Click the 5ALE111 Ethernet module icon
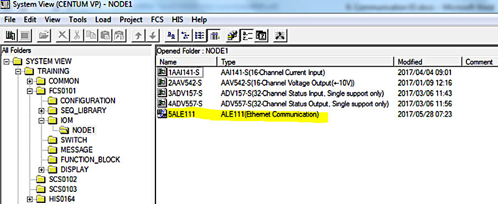The image size is (498, 204). (162, 114)
